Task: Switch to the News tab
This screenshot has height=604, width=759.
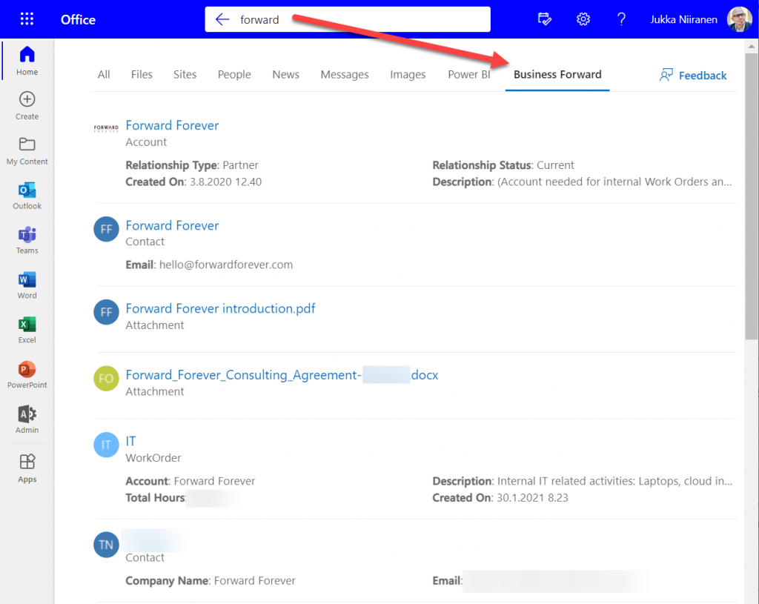Action: [285, 75]
